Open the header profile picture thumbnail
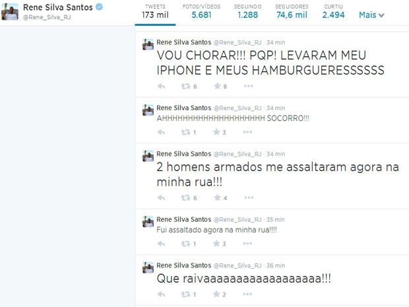The height and width of the screenshot is (307, 409). pyautogui.click(x=10, y=12)
